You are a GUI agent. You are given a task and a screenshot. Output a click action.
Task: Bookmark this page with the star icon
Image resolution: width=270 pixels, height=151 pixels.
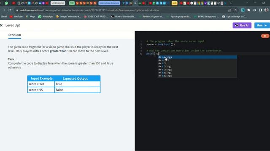(x=235, y=10)
